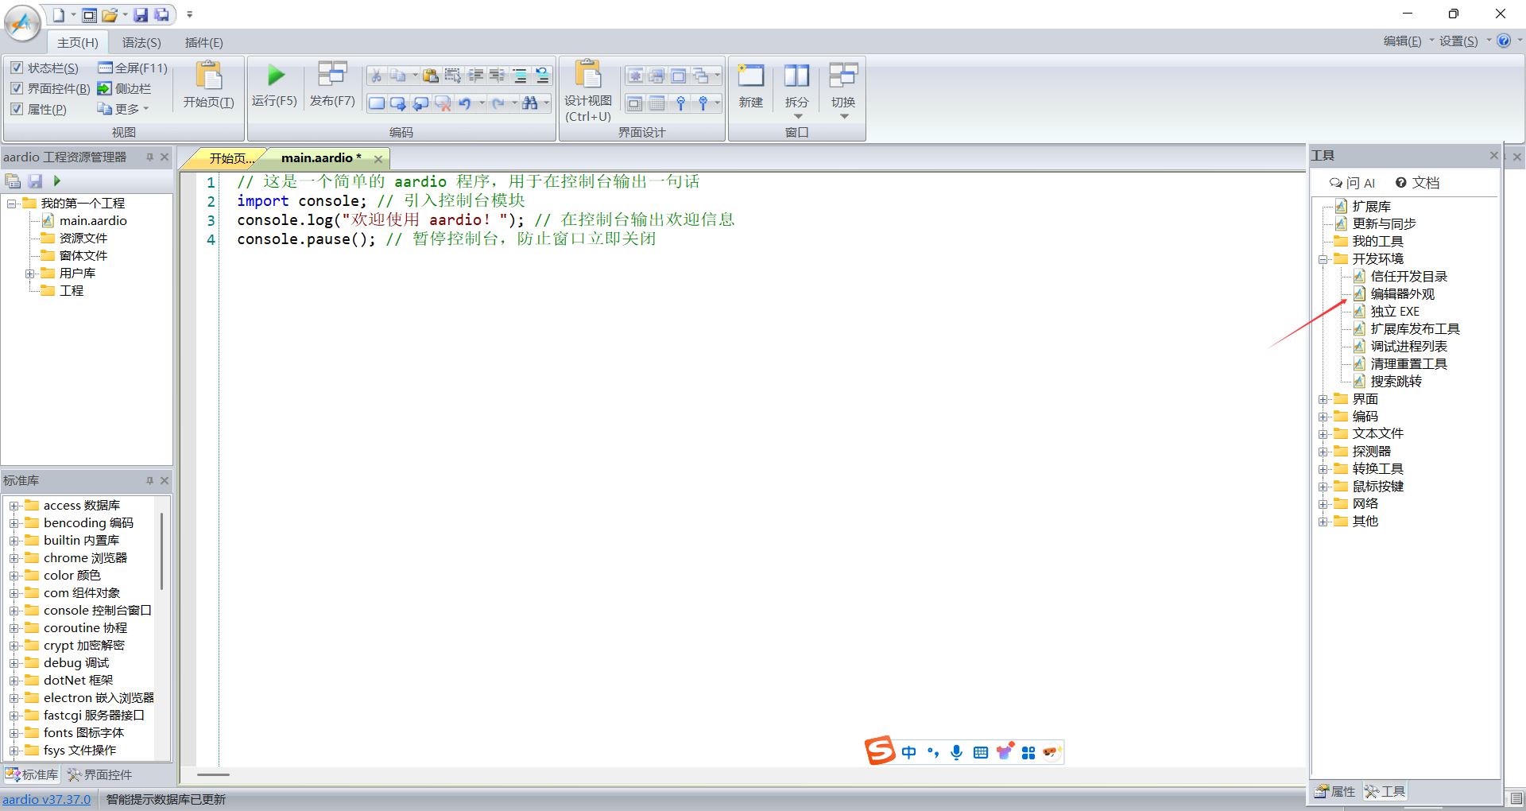Click the 发布(F7) publish button
1526x811 pixels.
(332, 85)
